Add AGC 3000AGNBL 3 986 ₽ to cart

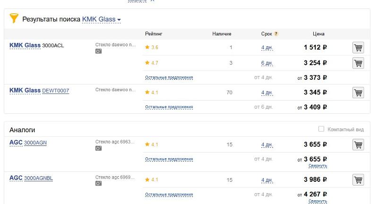coord(358,180)
